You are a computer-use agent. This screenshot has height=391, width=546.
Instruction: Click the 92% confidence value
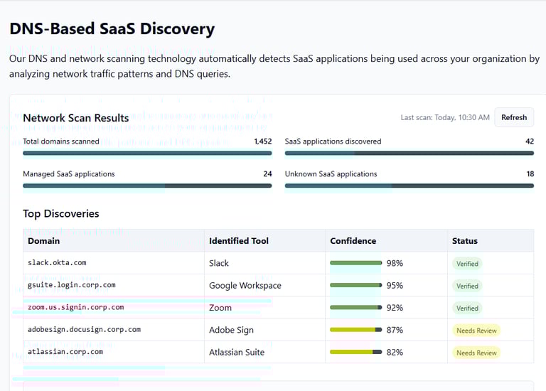395,308
